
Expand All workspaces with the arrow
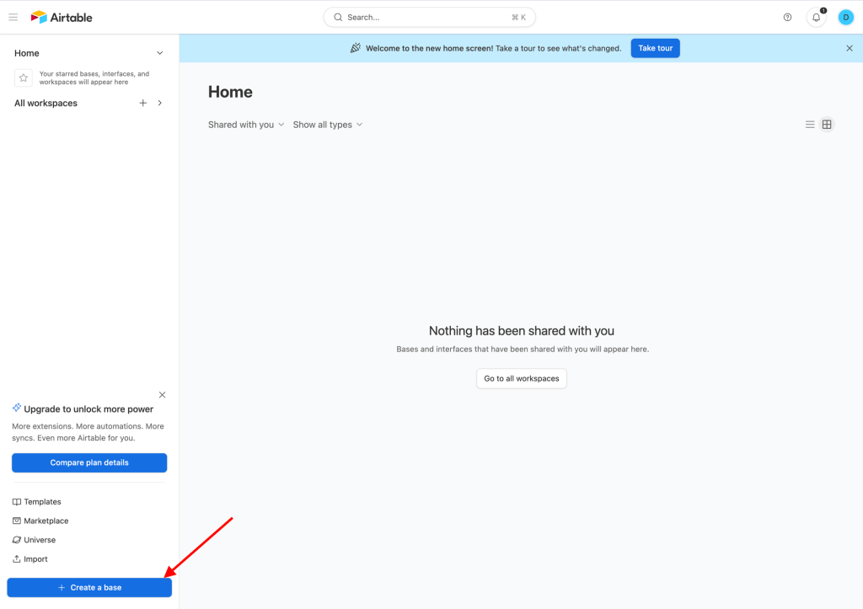coord(160,103)
